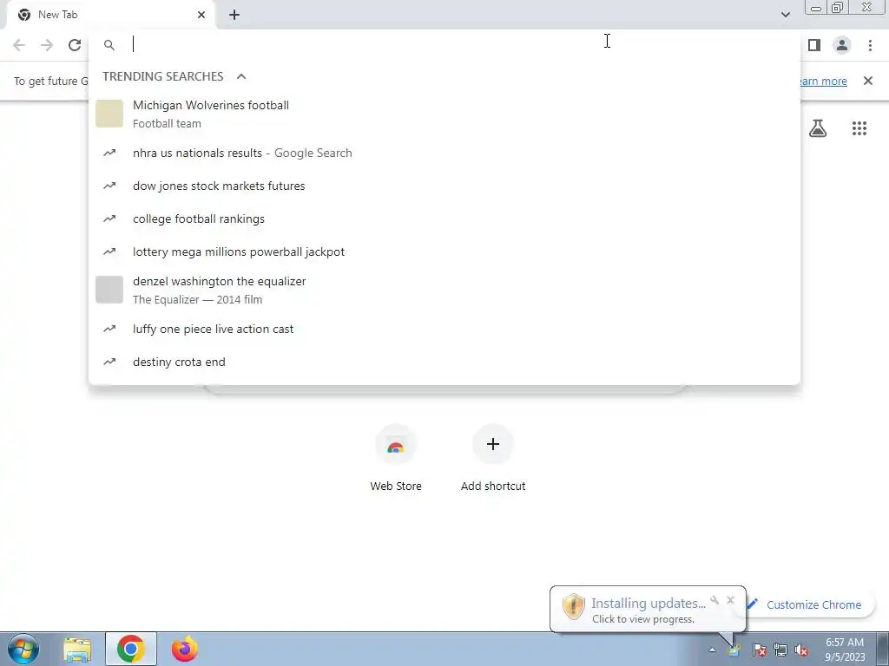This screenshot has height=666, width=889.
Task: Click the wrench icon in the update balloon
Action: coord(714,600)
